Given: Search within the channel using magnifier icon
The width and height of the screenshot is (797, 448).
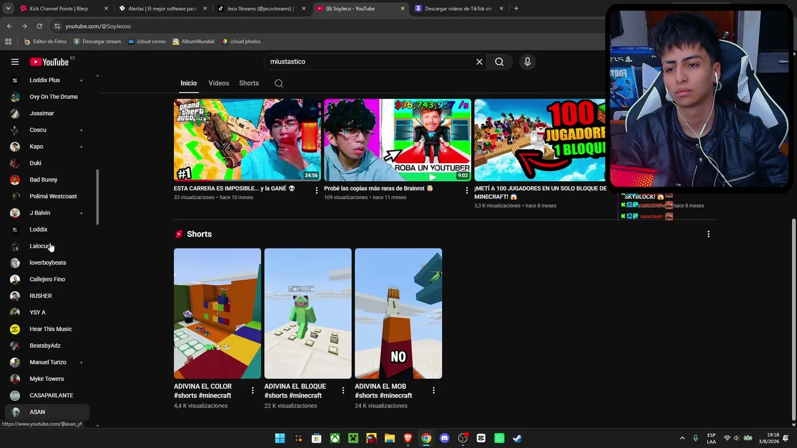Looking at the screenshot, I should click(279, 83).
